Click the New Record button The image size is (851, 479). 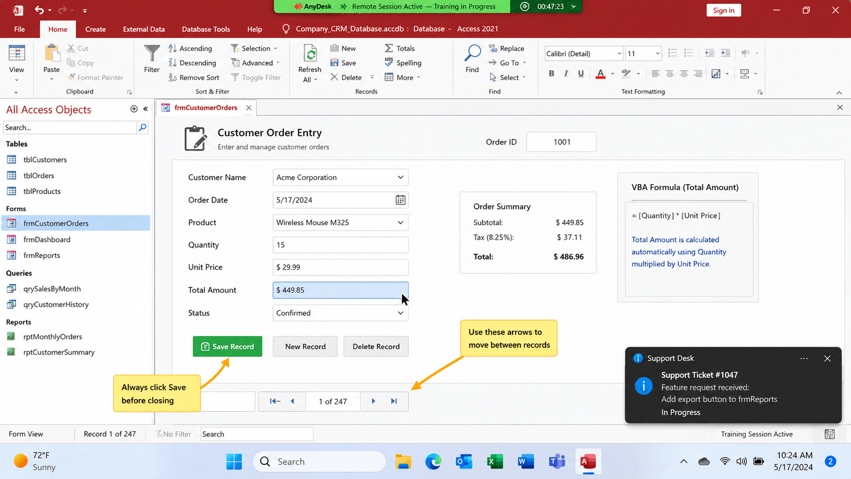[305, 347]
